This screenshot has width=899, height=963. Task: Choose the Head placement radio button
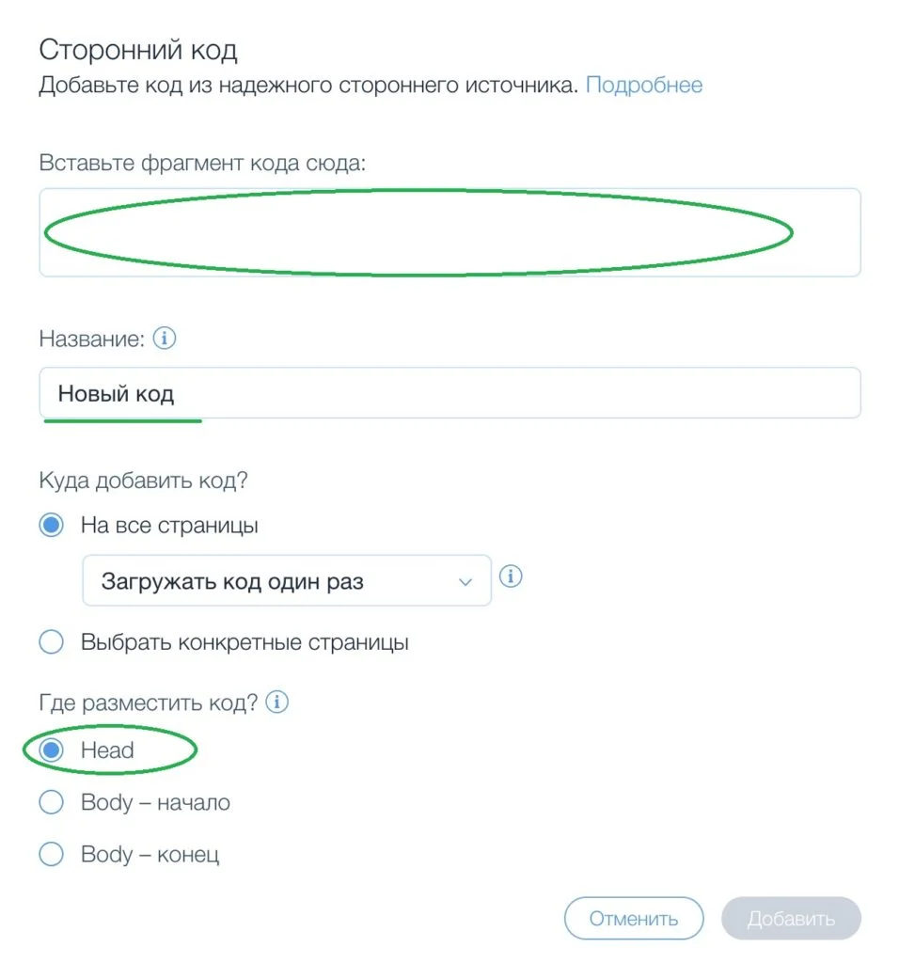tap(52, 750)
